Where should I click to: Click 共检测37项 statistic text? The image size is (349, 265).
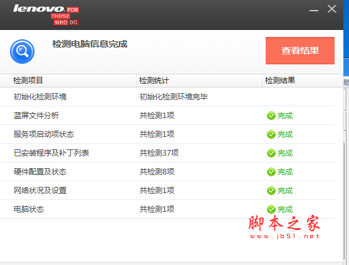(159, 153)
